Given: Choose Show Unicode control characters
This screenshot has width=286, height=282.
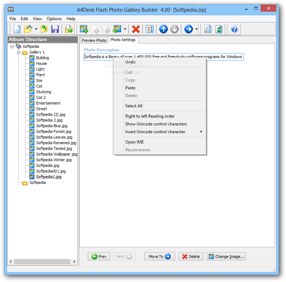Looking at the screenshot, I should coord(156,124).
